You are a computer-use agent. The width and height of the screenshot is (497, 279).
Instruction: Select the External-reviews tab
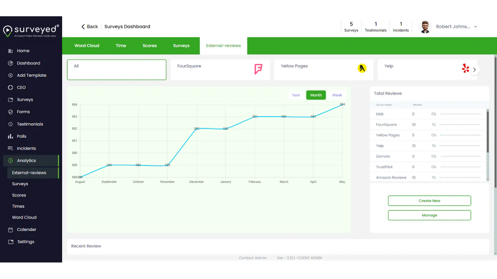pos(223,46)
